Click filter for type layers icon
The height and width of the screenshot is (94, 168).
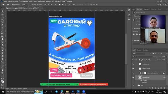point(156,54)
